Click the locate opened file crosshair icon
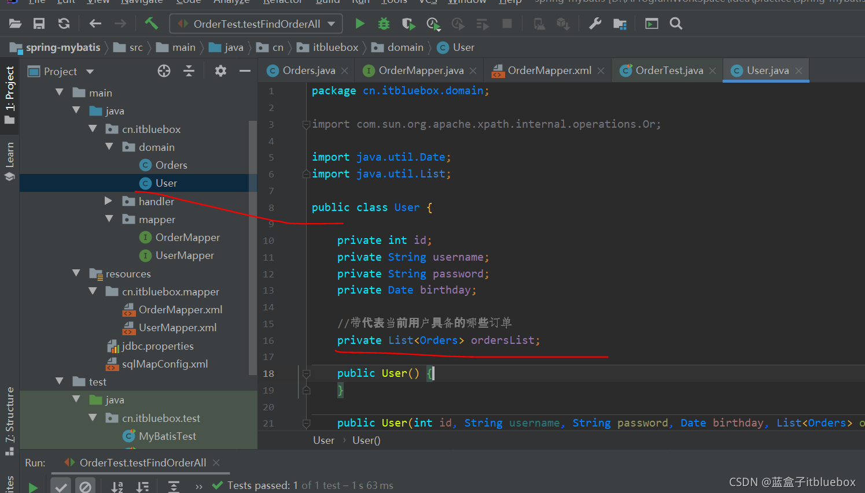 (x=164, y=71)
